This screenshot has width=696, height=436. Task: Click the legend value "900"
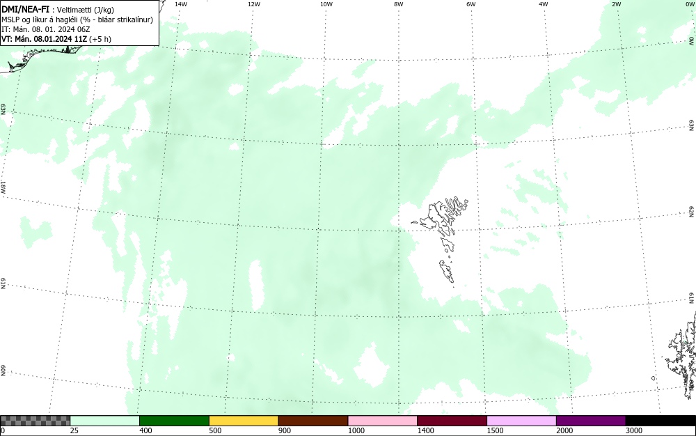[x=285, y=430]
